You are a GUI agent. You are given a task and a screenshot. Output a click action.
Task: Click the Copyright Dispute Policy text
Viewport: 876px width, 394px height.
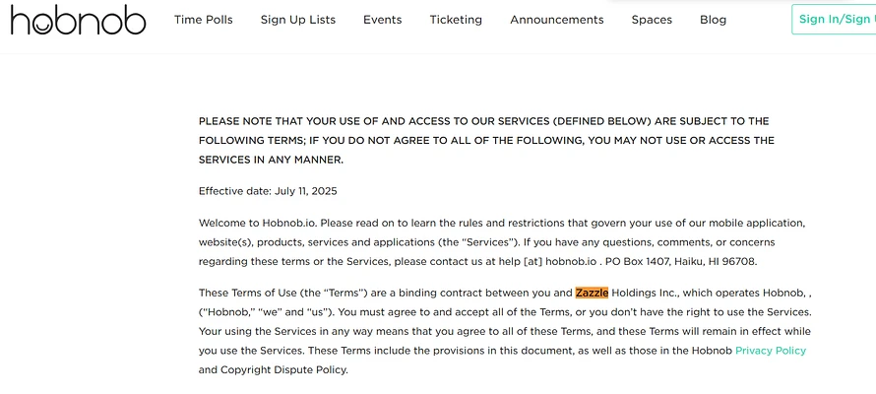(284, 370)
